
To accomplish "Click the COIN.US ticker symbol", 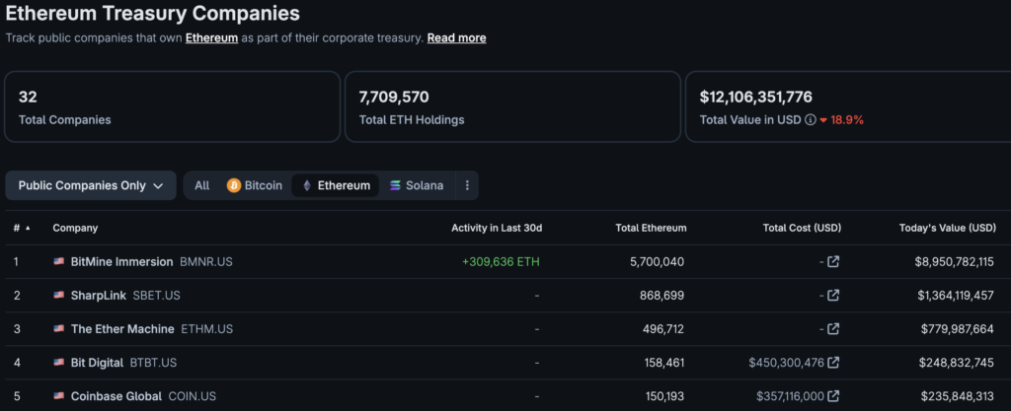I will 193,395.
